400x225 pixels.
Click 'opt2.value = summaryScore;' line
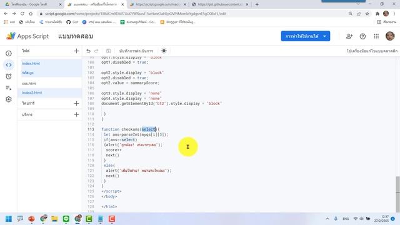pyautogui.click(x=131, y=83)
